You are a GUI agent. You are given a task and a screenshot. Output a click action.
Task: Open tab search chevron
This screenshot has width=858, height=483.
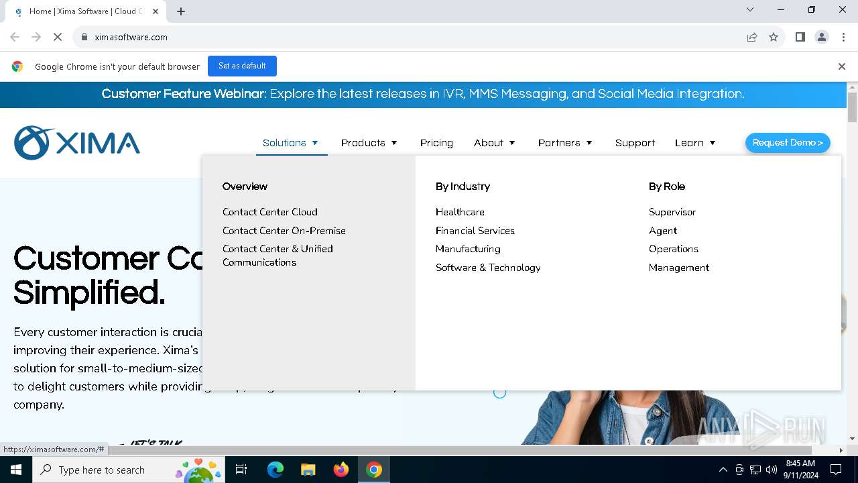pyautogui.click(x=750, y=9)
